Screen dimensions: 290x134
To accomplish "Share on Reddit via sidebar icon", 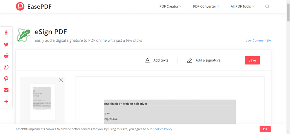I will click(x=6, y=56).
